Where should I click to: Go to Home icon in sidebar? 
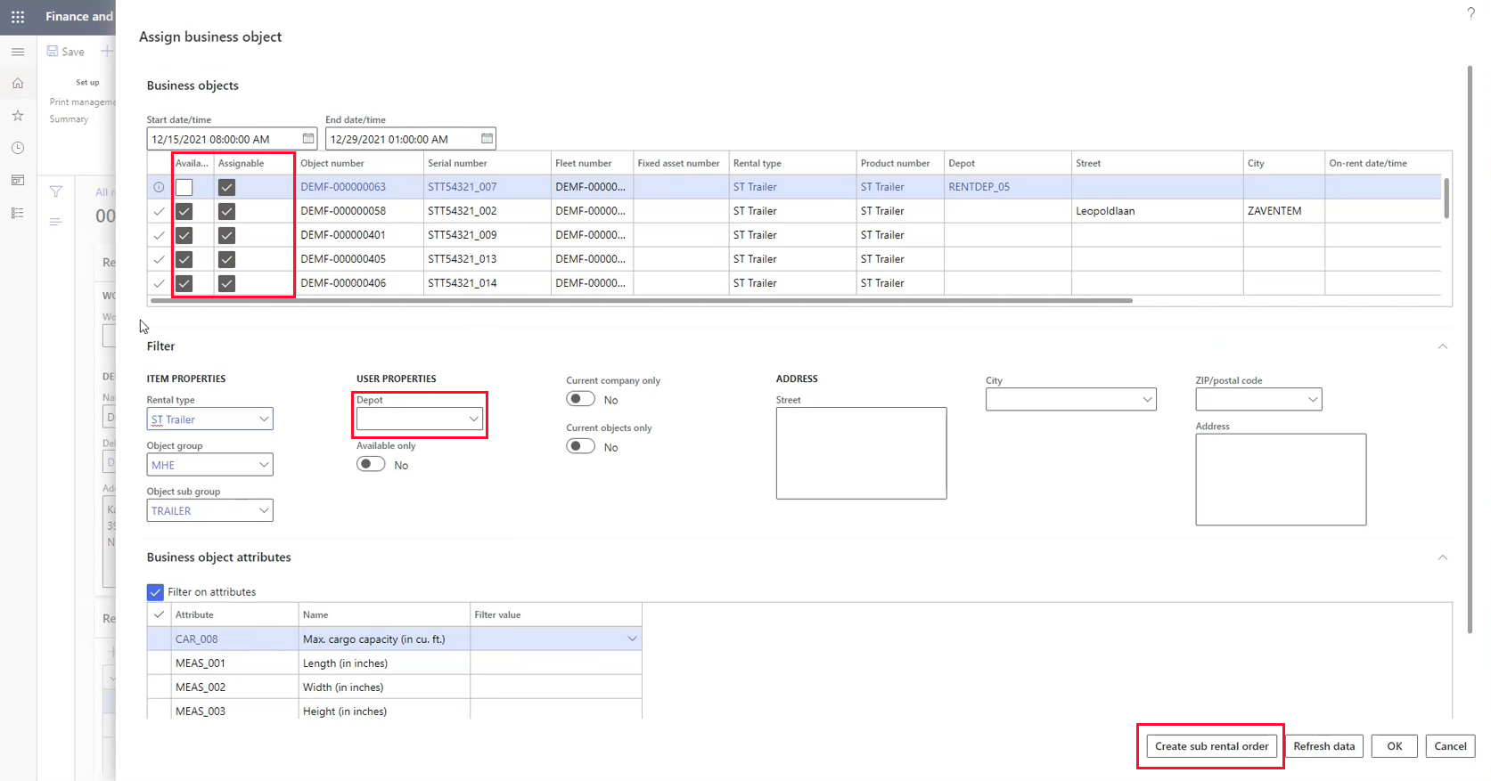pos(18,83)
